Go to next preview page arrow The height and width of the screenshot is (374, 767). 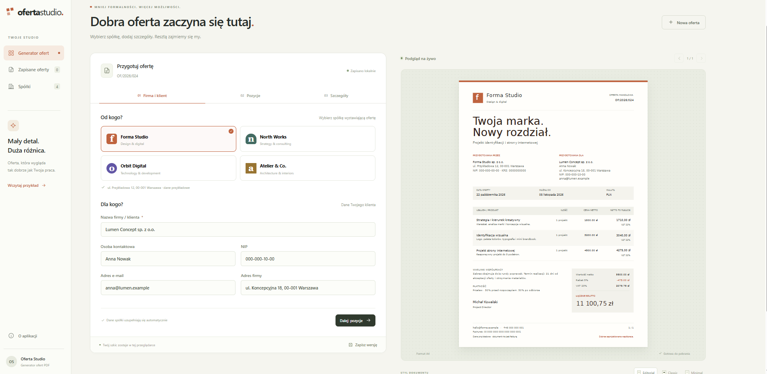[x=701, y=58]
